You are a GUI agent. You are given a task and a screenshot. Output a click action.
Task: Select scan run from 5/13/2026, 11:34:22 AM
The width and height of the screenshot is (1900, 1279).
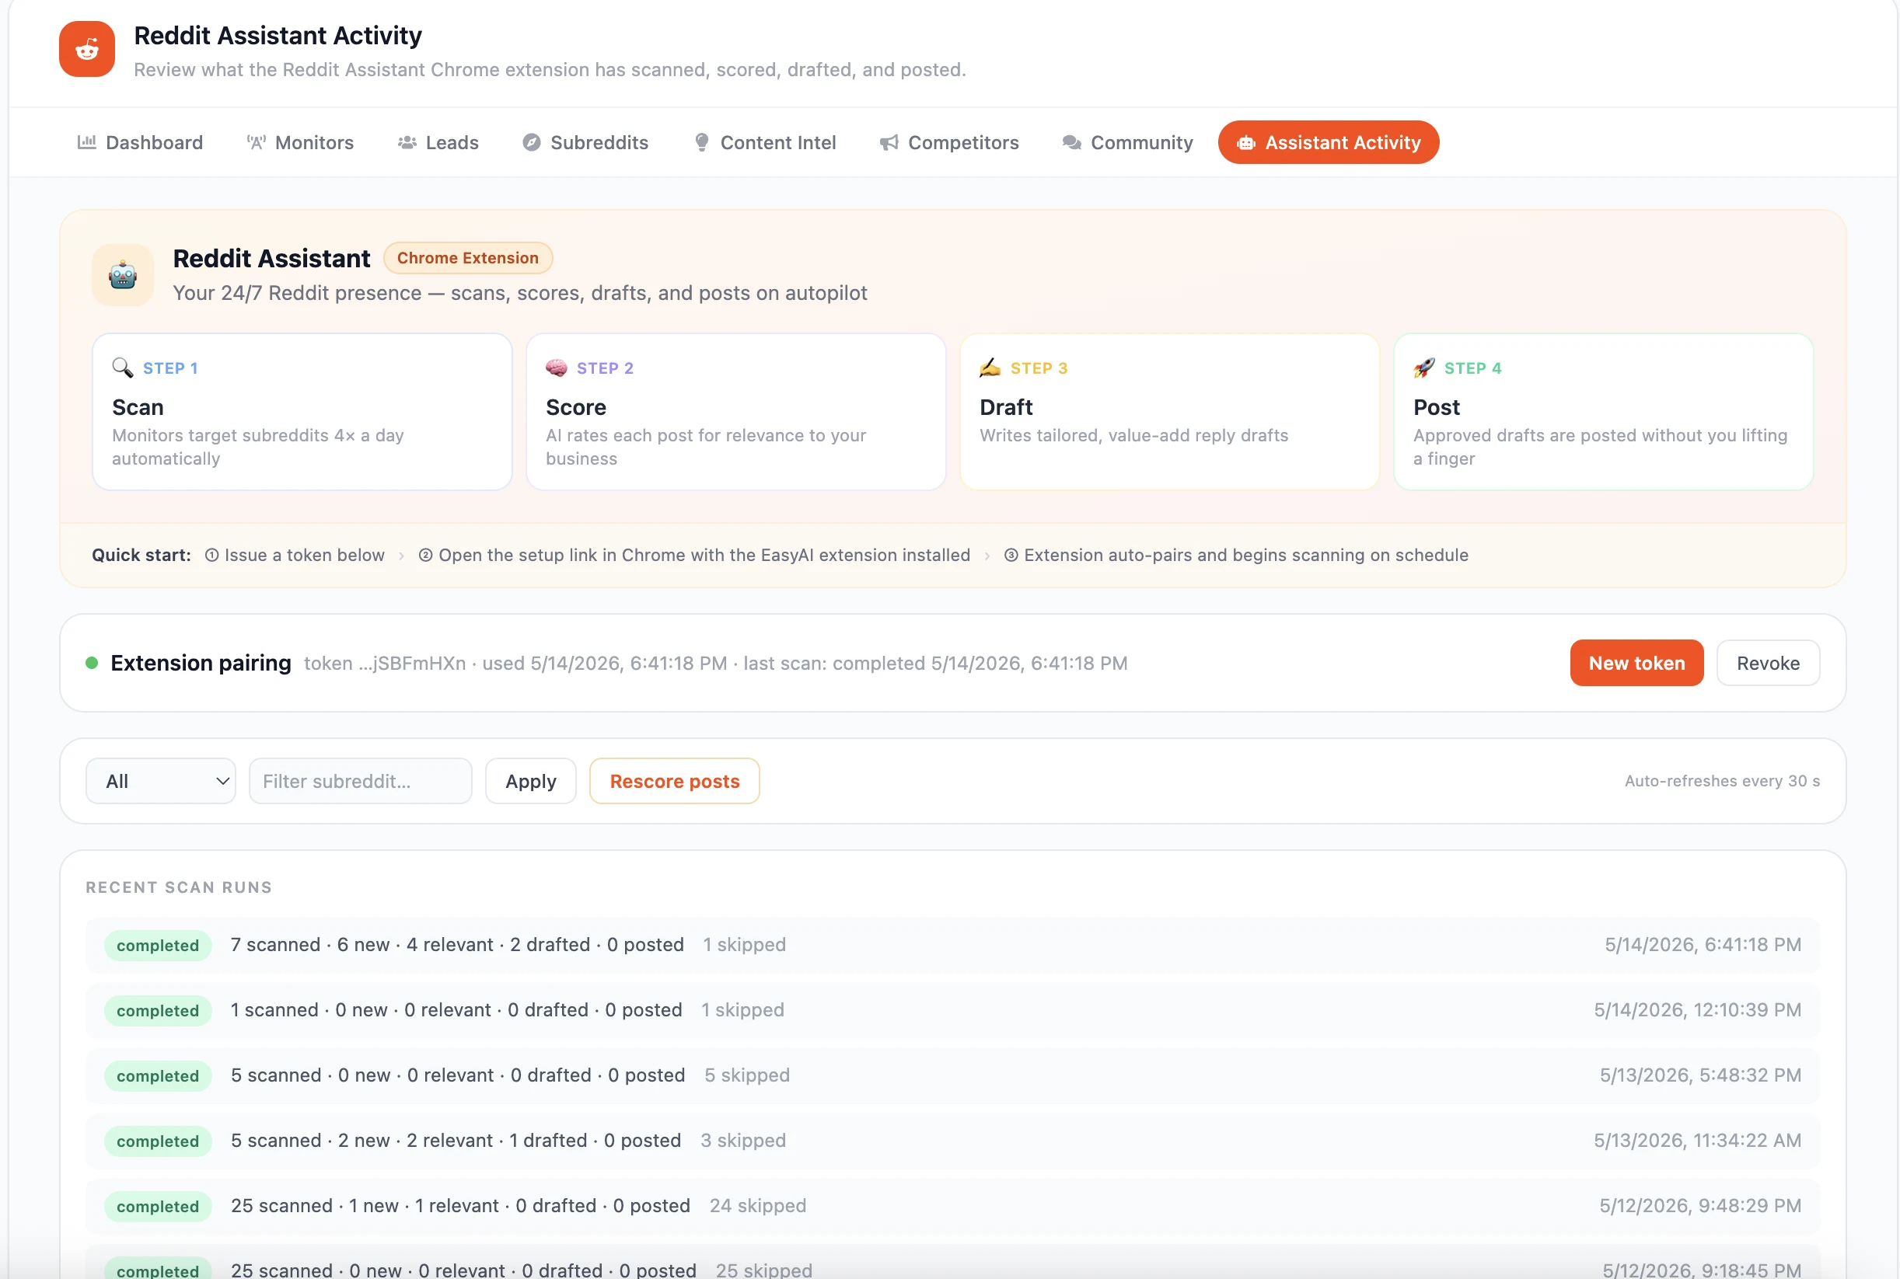tap(952, 1141)
